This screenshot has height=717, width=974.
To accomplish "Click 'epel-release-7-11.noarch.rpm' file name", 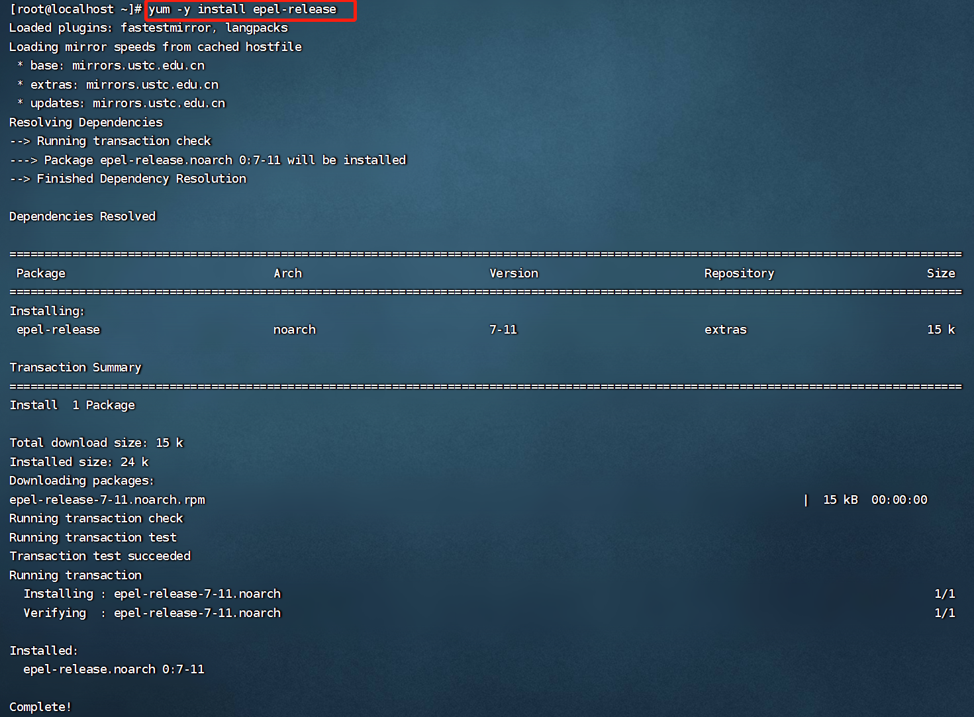I will click(107, 500).
